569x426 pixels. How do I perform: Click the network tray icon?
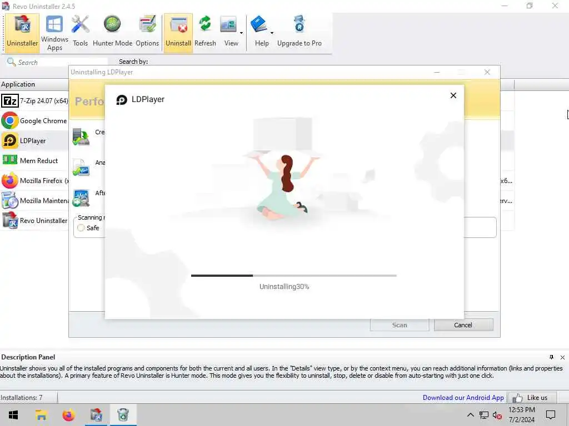pyautogui.click(x=484, y=415)
